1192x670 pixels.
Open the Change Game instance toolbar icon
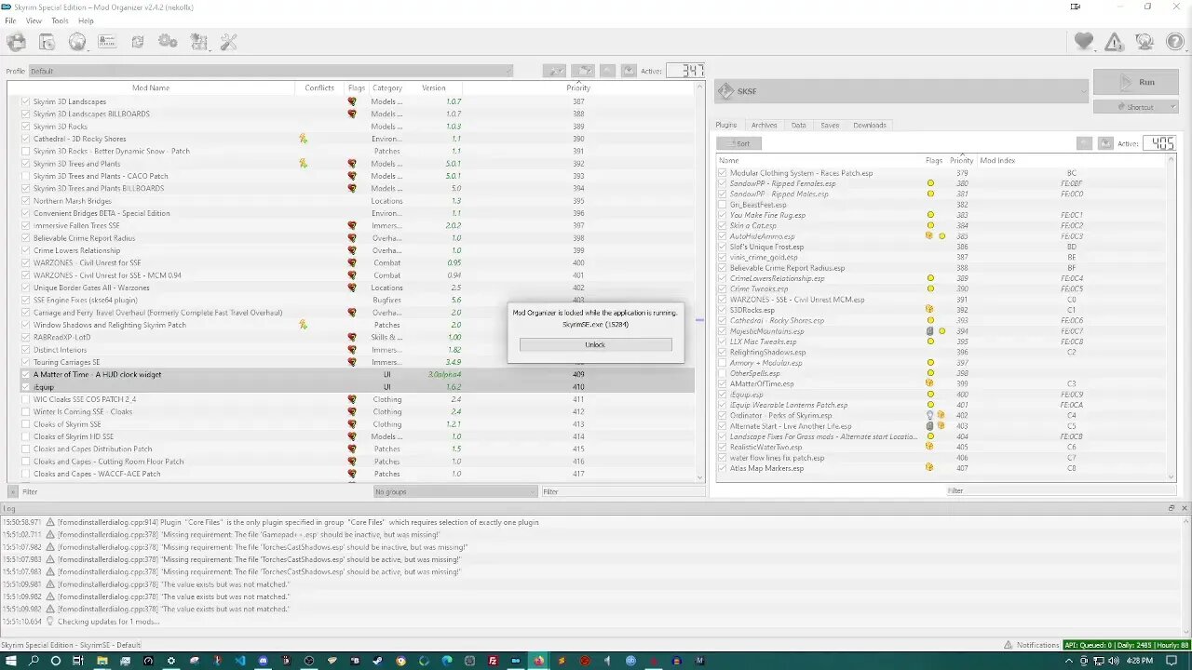click(x=17, y=42)
